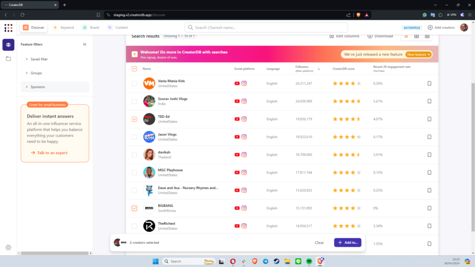
Task: Expand the Saved filter section
Action: click(55, 59)
